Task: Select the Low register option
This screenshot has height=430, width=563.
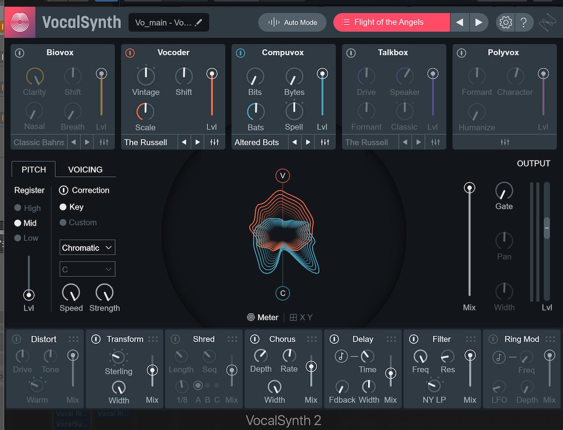Action: 26,238
